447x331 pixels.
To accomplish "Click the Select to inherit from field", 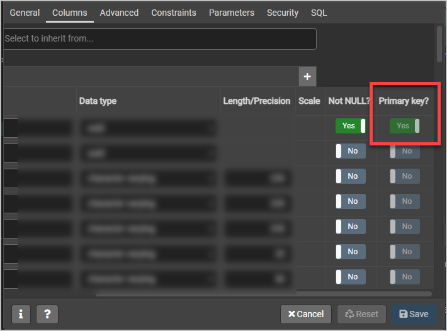I will pos(160,39).
